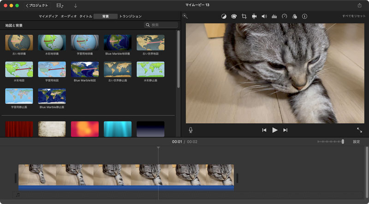Image resolution: width=369 pixels, height=204 pixels.
Task: Open the color correction palette tool
Action: [x=234, y=16]
